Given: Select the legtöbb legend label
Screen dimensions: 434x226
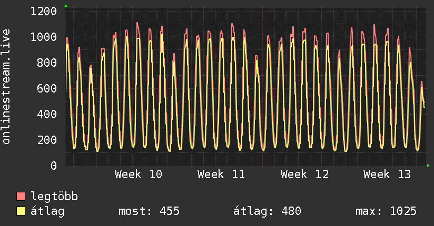Looking at the screenshot, I should coord(54,197).
